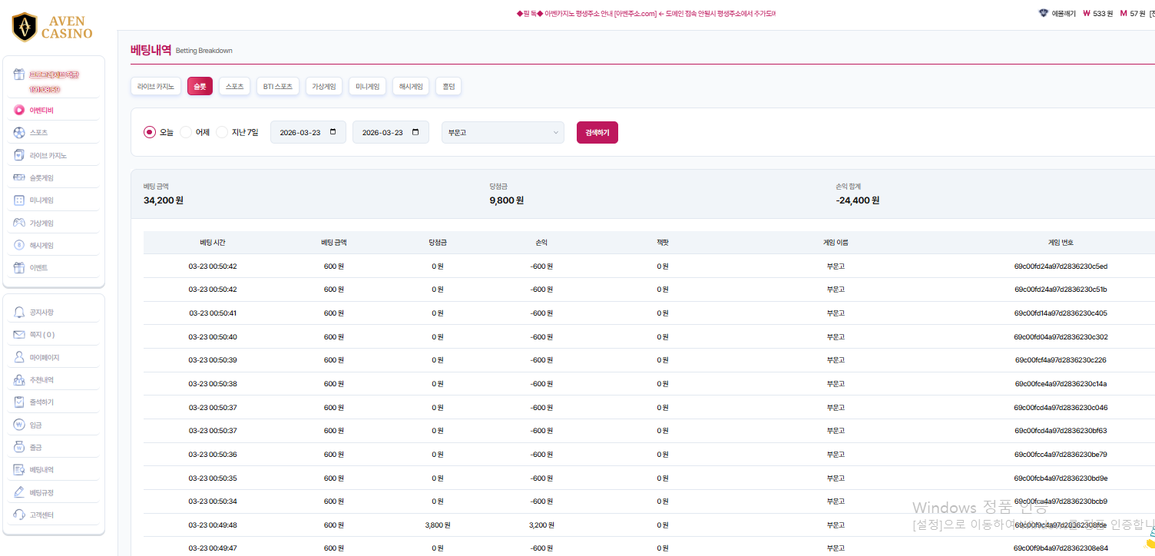Expand the 부운고 game dropdown
This screenshot has height=556, width=1155.
[x=502, y=132]
